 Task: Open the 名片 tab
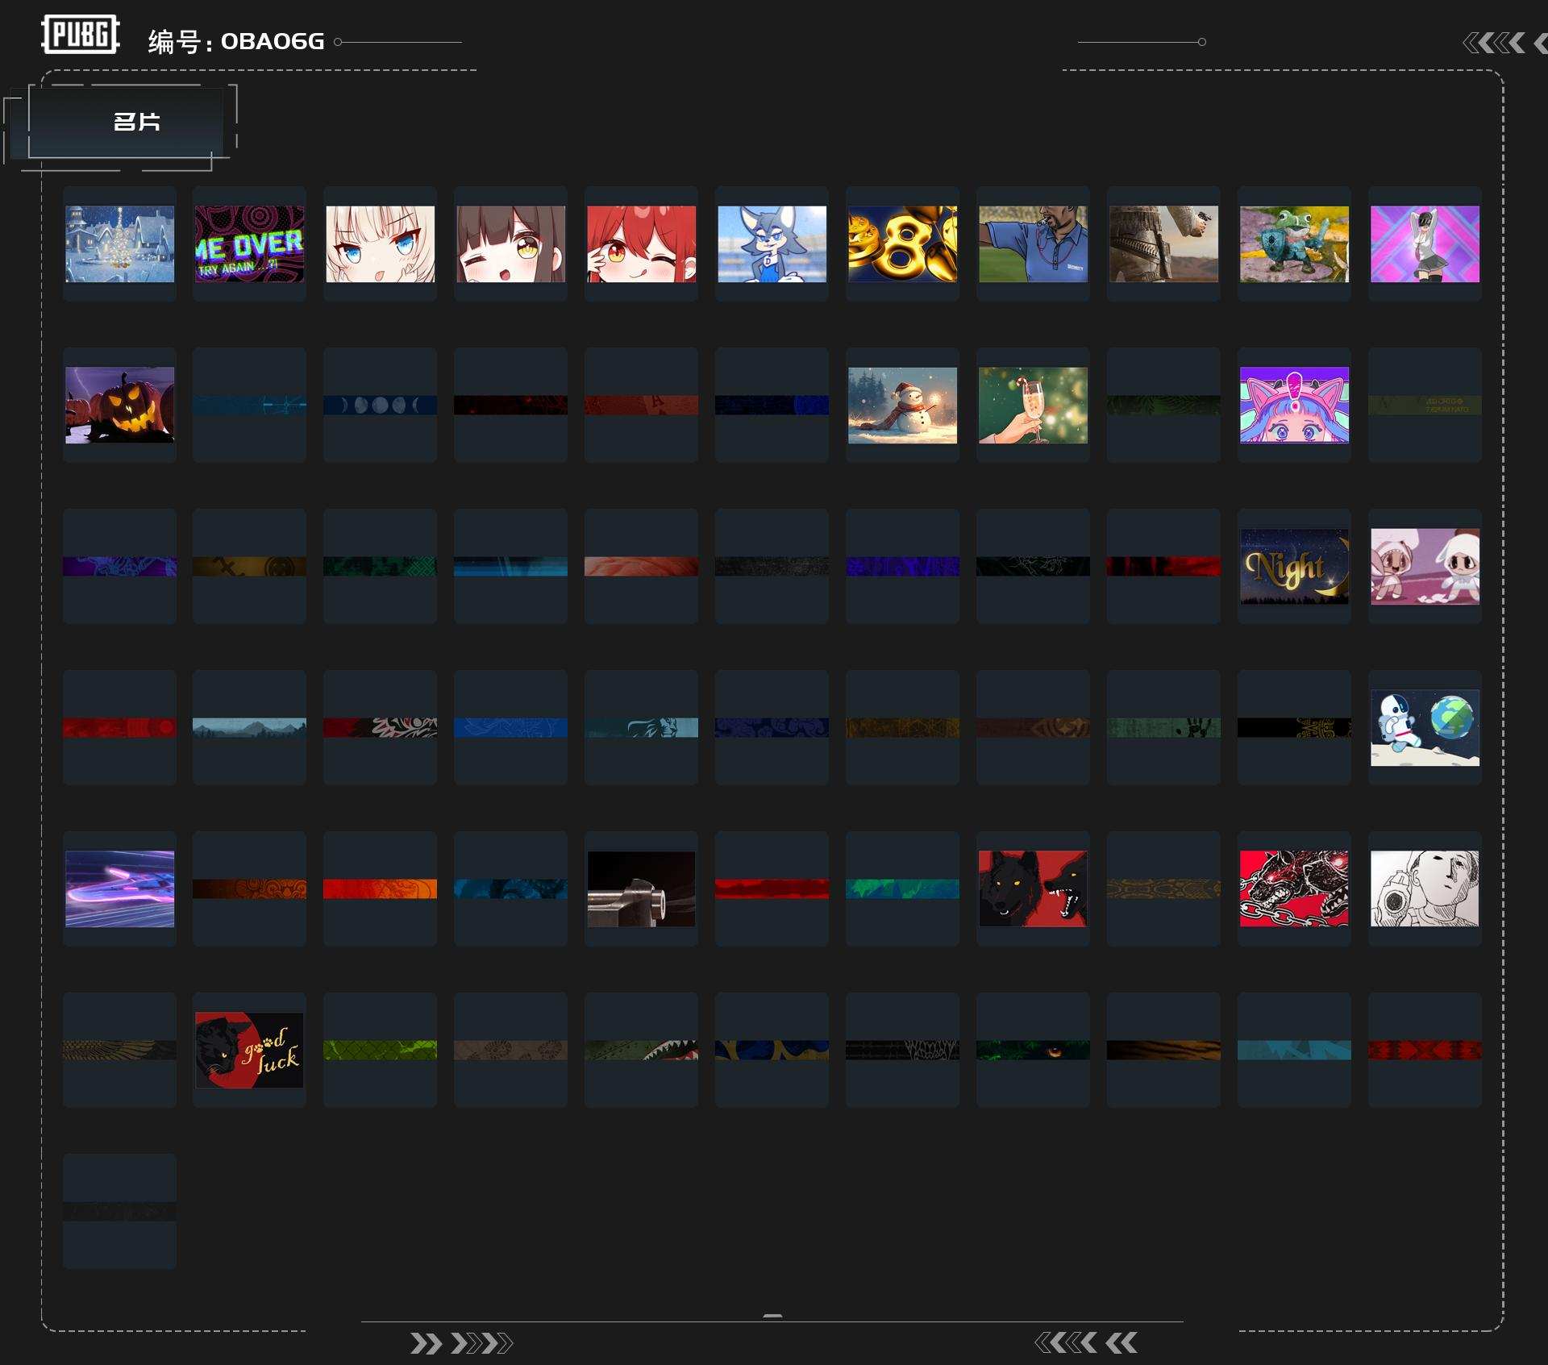click(x=136, y=122)
